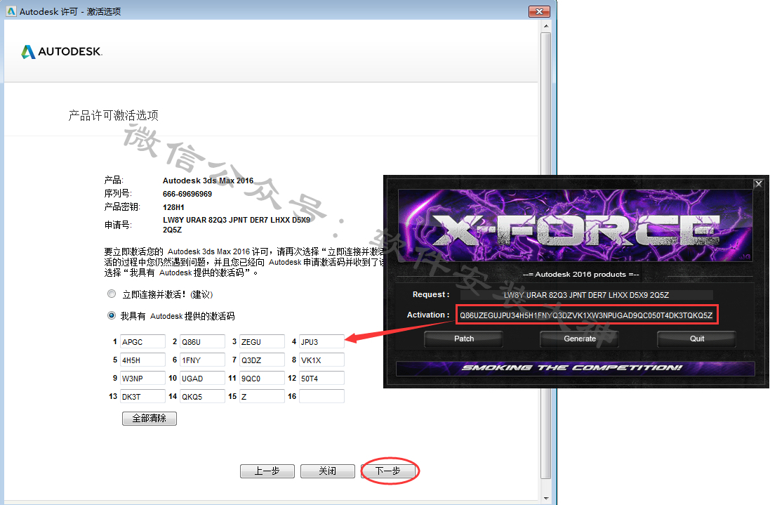The height and width of the screenshot is (505, 770).
Task: Click the Autodesk logo in the header
Action: (x=62, y=51)
